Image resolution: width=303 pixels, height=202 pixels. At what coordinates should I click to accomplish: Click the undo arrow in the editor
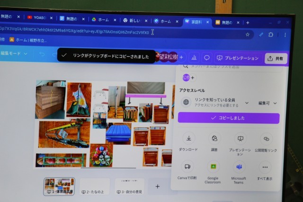(x=42, y=54)
